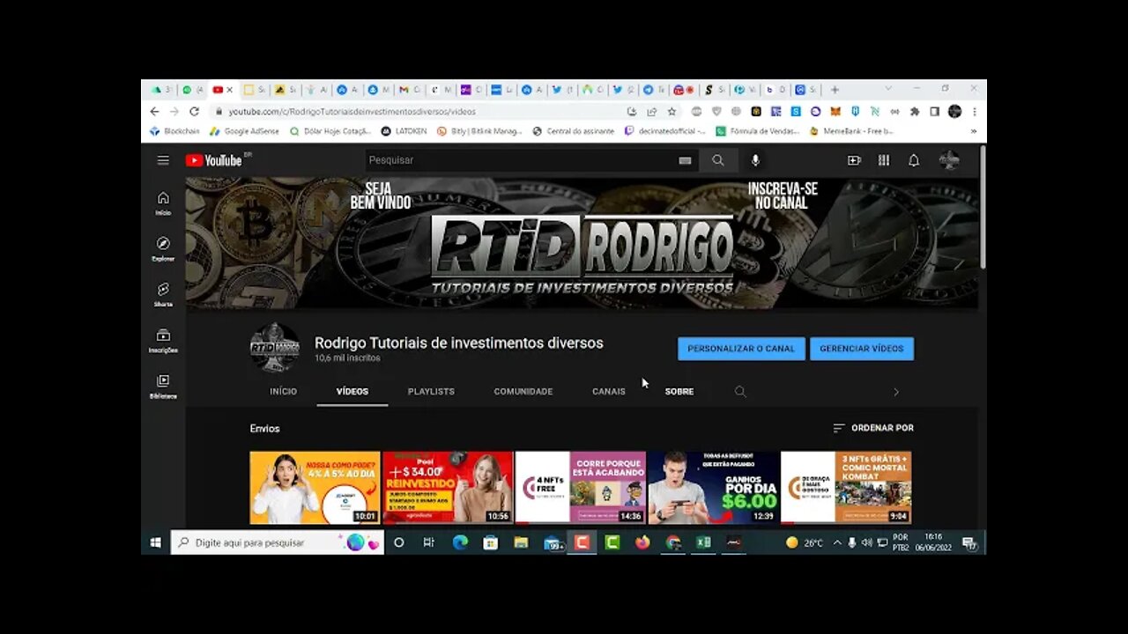Show hidden system tray icons

click(x=836, y=542)
